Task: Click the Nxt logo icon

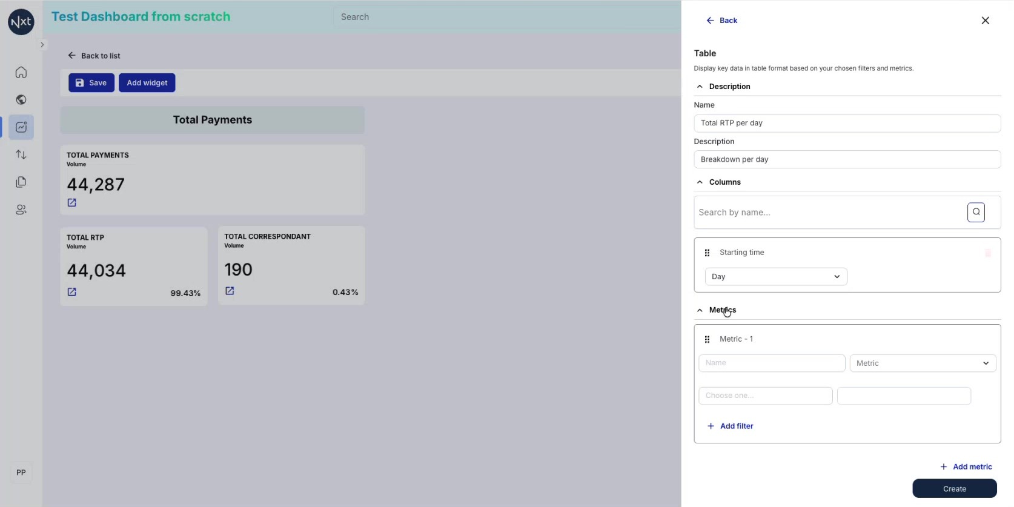Action: (x=21, y=22)
